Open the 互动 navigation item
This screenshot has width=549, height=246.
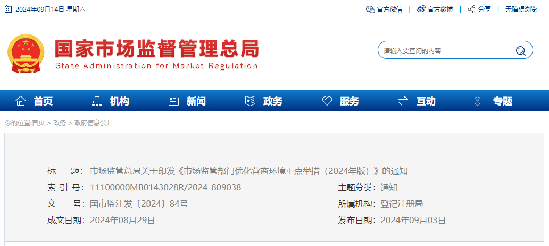tap(426, 101)
